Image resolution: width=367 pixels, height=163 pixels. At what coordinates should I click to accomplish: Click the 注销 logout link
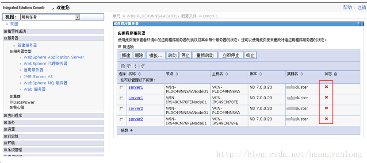click(x=362, y=8)
